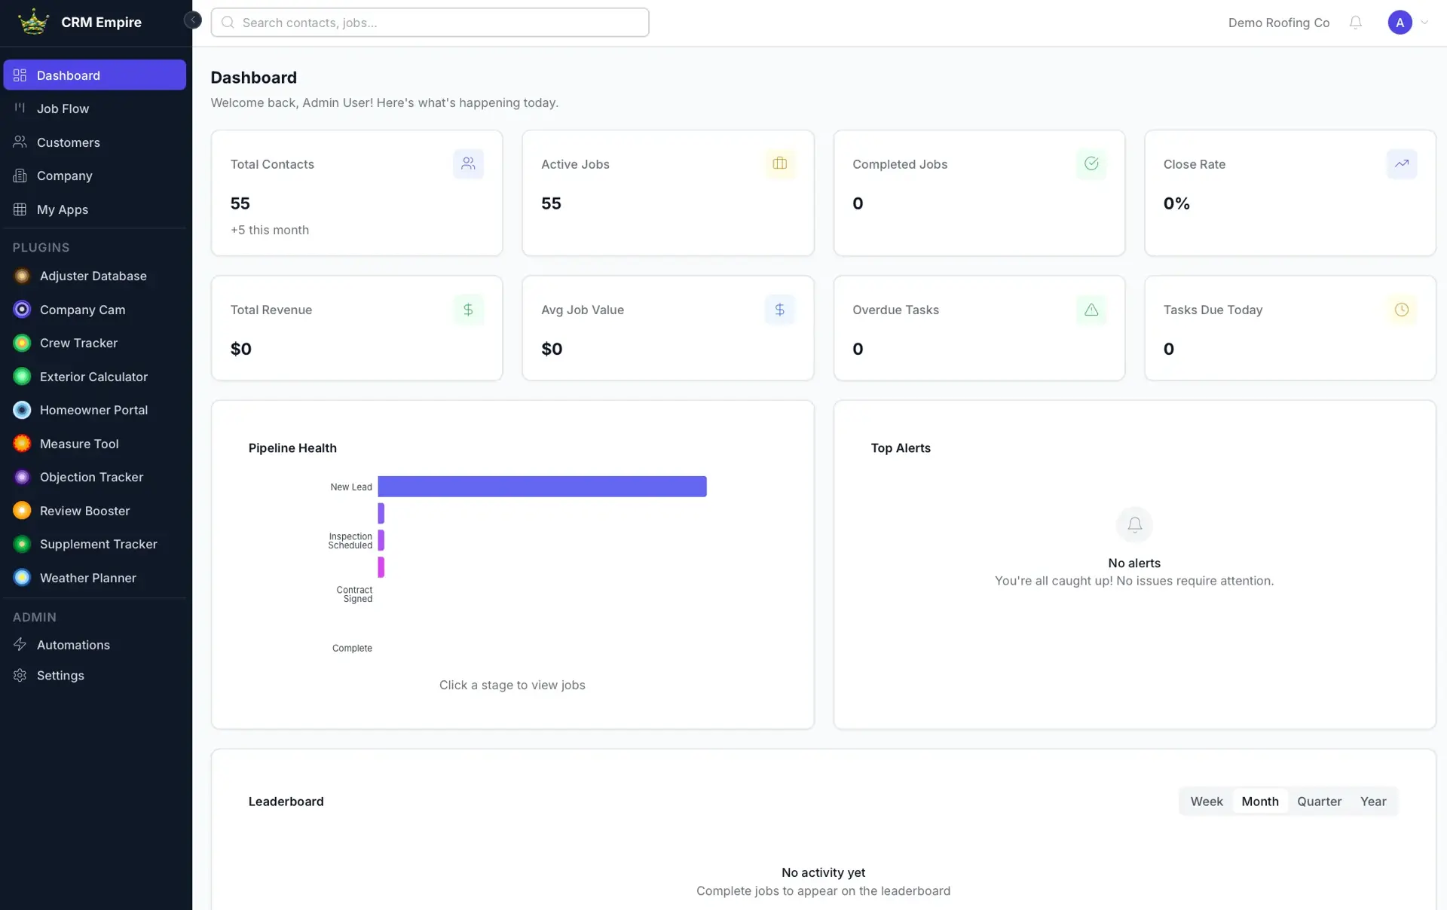Click the Company Cam plugin icon
Screen dimensions: 1447x910
[22, 310]
